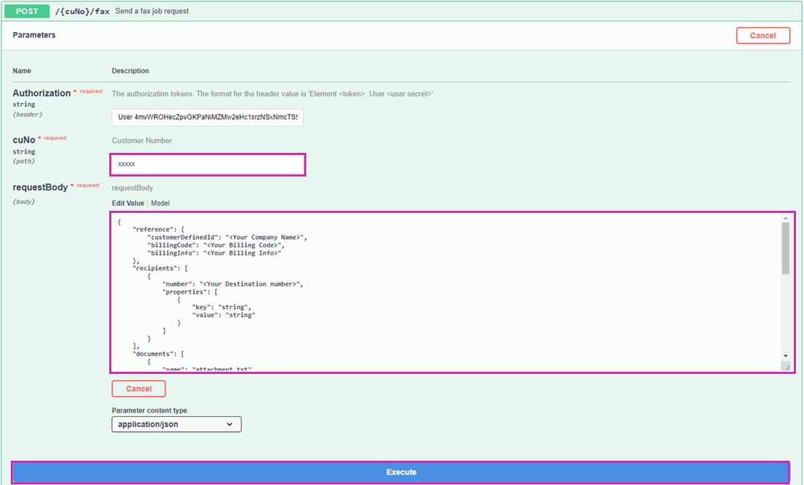Open the Parameter content type dropdown

coord(176,424)
